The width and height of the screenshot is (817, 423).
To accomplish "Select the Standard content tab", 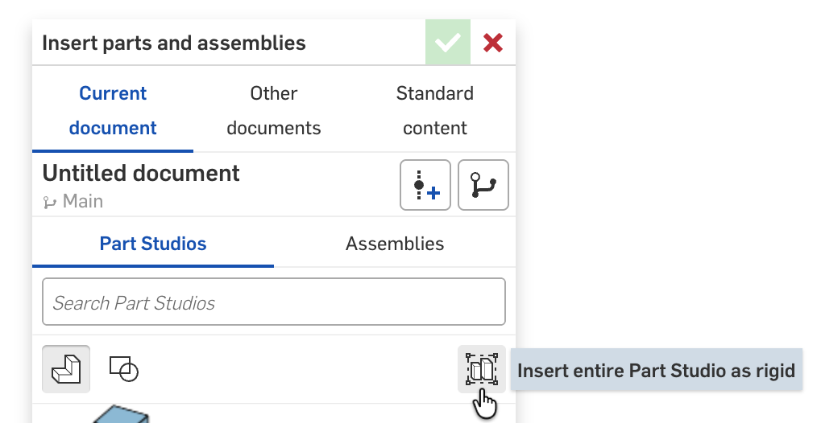I will tap(435, 111).
